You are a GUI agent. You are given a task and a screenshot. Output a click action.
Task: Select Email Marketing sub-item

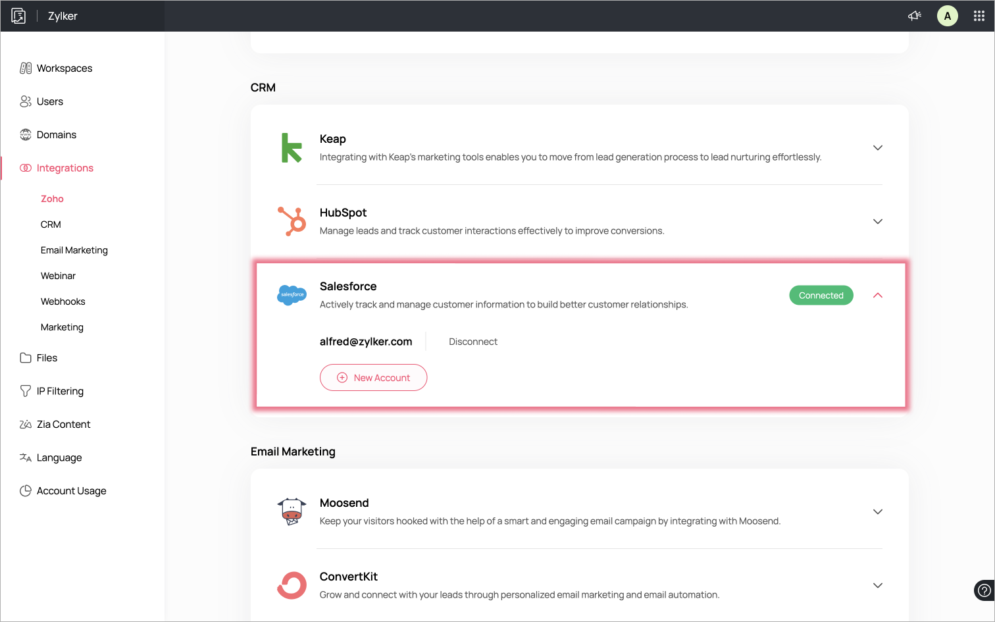point(74,250)
